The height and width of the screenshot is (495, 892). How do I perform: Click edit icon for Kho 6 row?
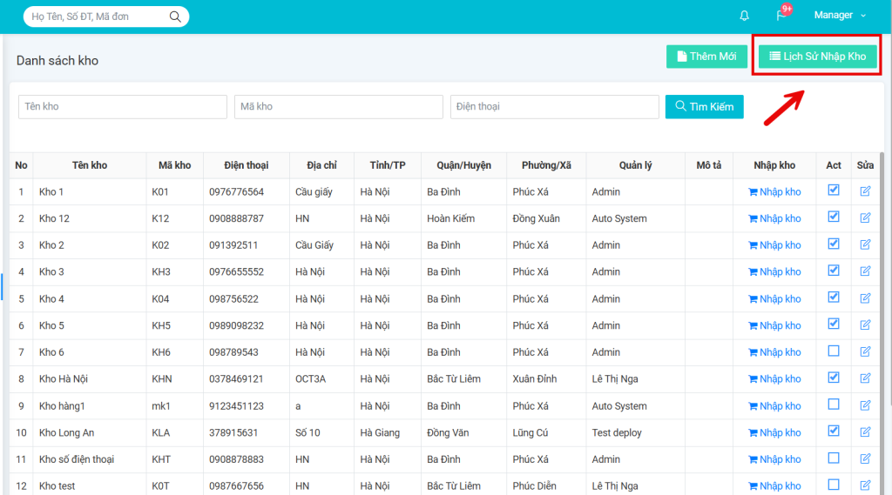pos(865,351)
